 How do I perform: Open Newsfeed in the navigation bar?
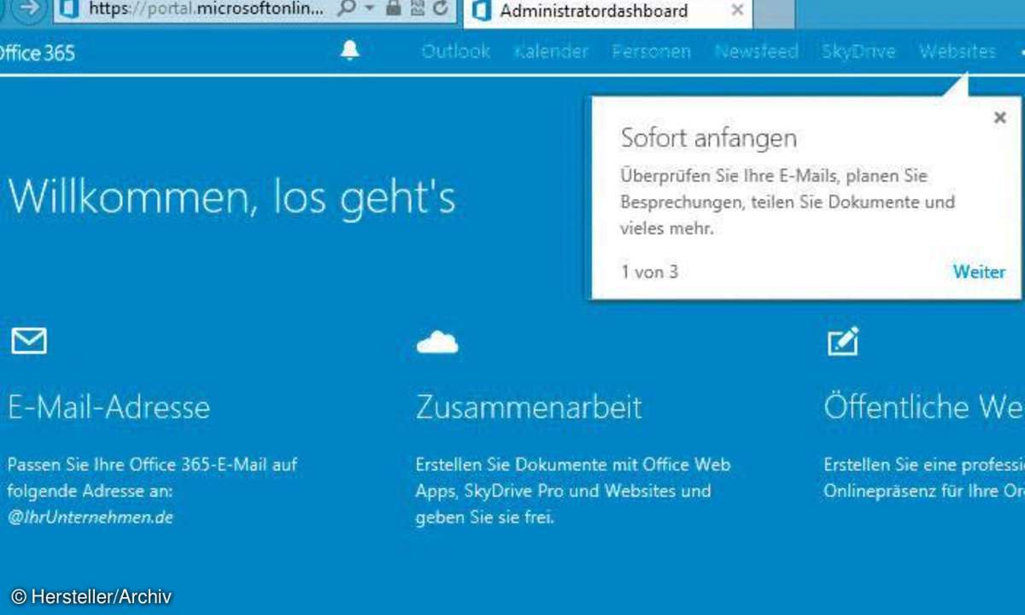[x=756, y=51]
